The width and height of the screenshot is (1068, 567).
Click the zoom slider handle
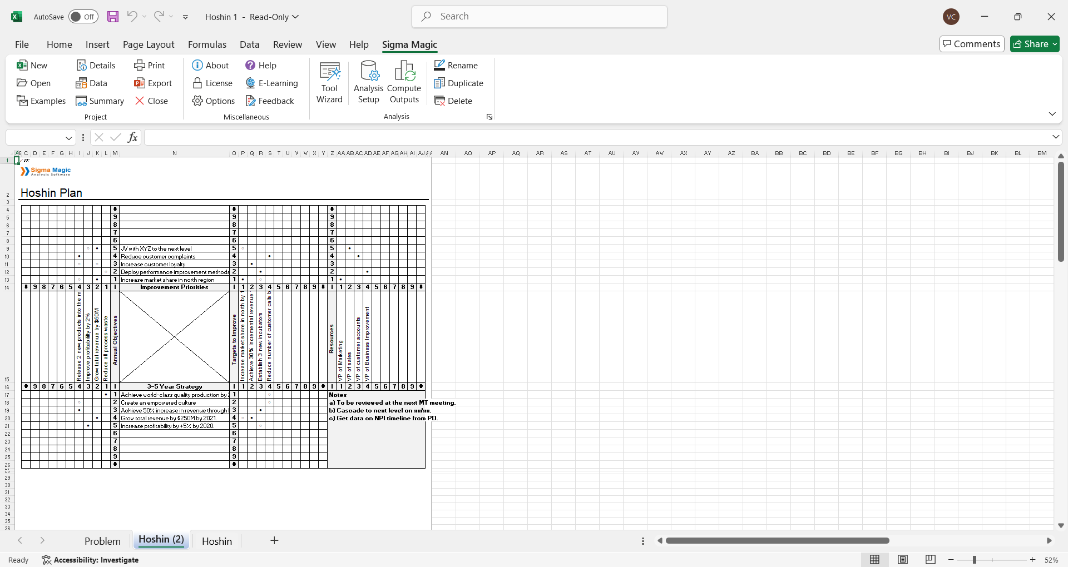tap(974, 560)
